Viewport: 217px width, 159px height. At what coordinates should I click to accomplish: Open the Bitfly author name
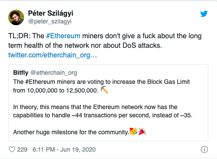[21, 73]
